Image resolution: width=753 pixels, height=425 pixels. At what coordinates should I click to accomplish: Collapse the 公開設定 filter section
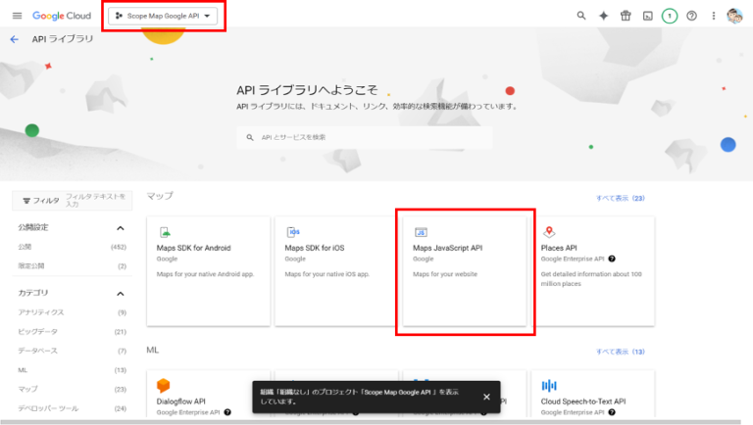[x=122, y=227]
